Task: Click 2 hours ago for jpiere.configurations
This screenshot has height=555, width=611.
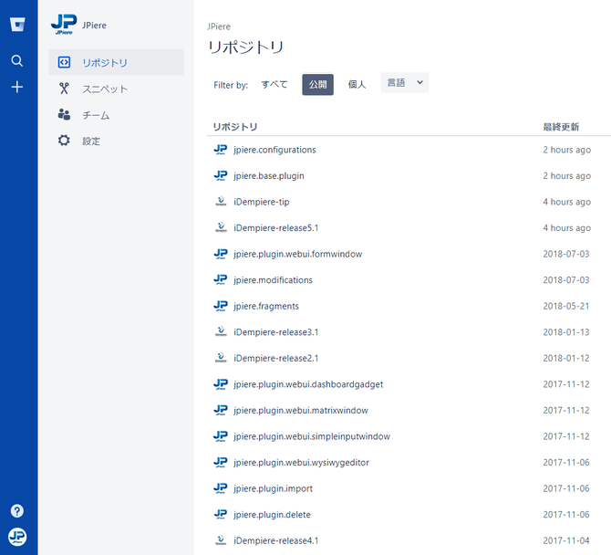Action: [567, 150]
